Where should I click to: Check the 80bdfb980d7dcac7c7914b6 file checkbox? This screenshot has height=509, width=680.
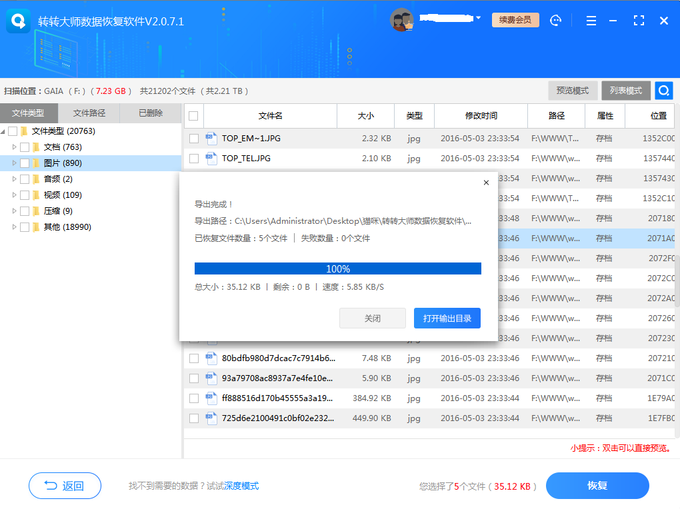pos(194,358)
